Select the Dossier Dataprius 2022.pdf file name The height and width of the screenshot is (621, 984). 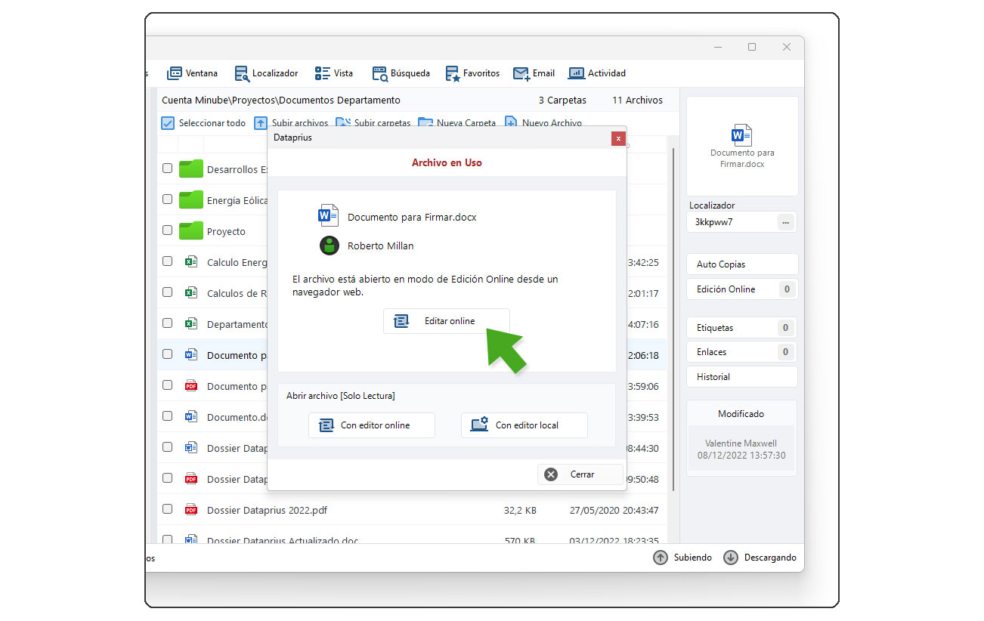267,510
